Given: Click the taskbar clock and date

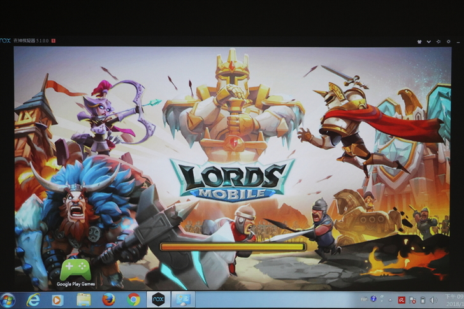Looking at the screenshot, I should coord(454,300).
